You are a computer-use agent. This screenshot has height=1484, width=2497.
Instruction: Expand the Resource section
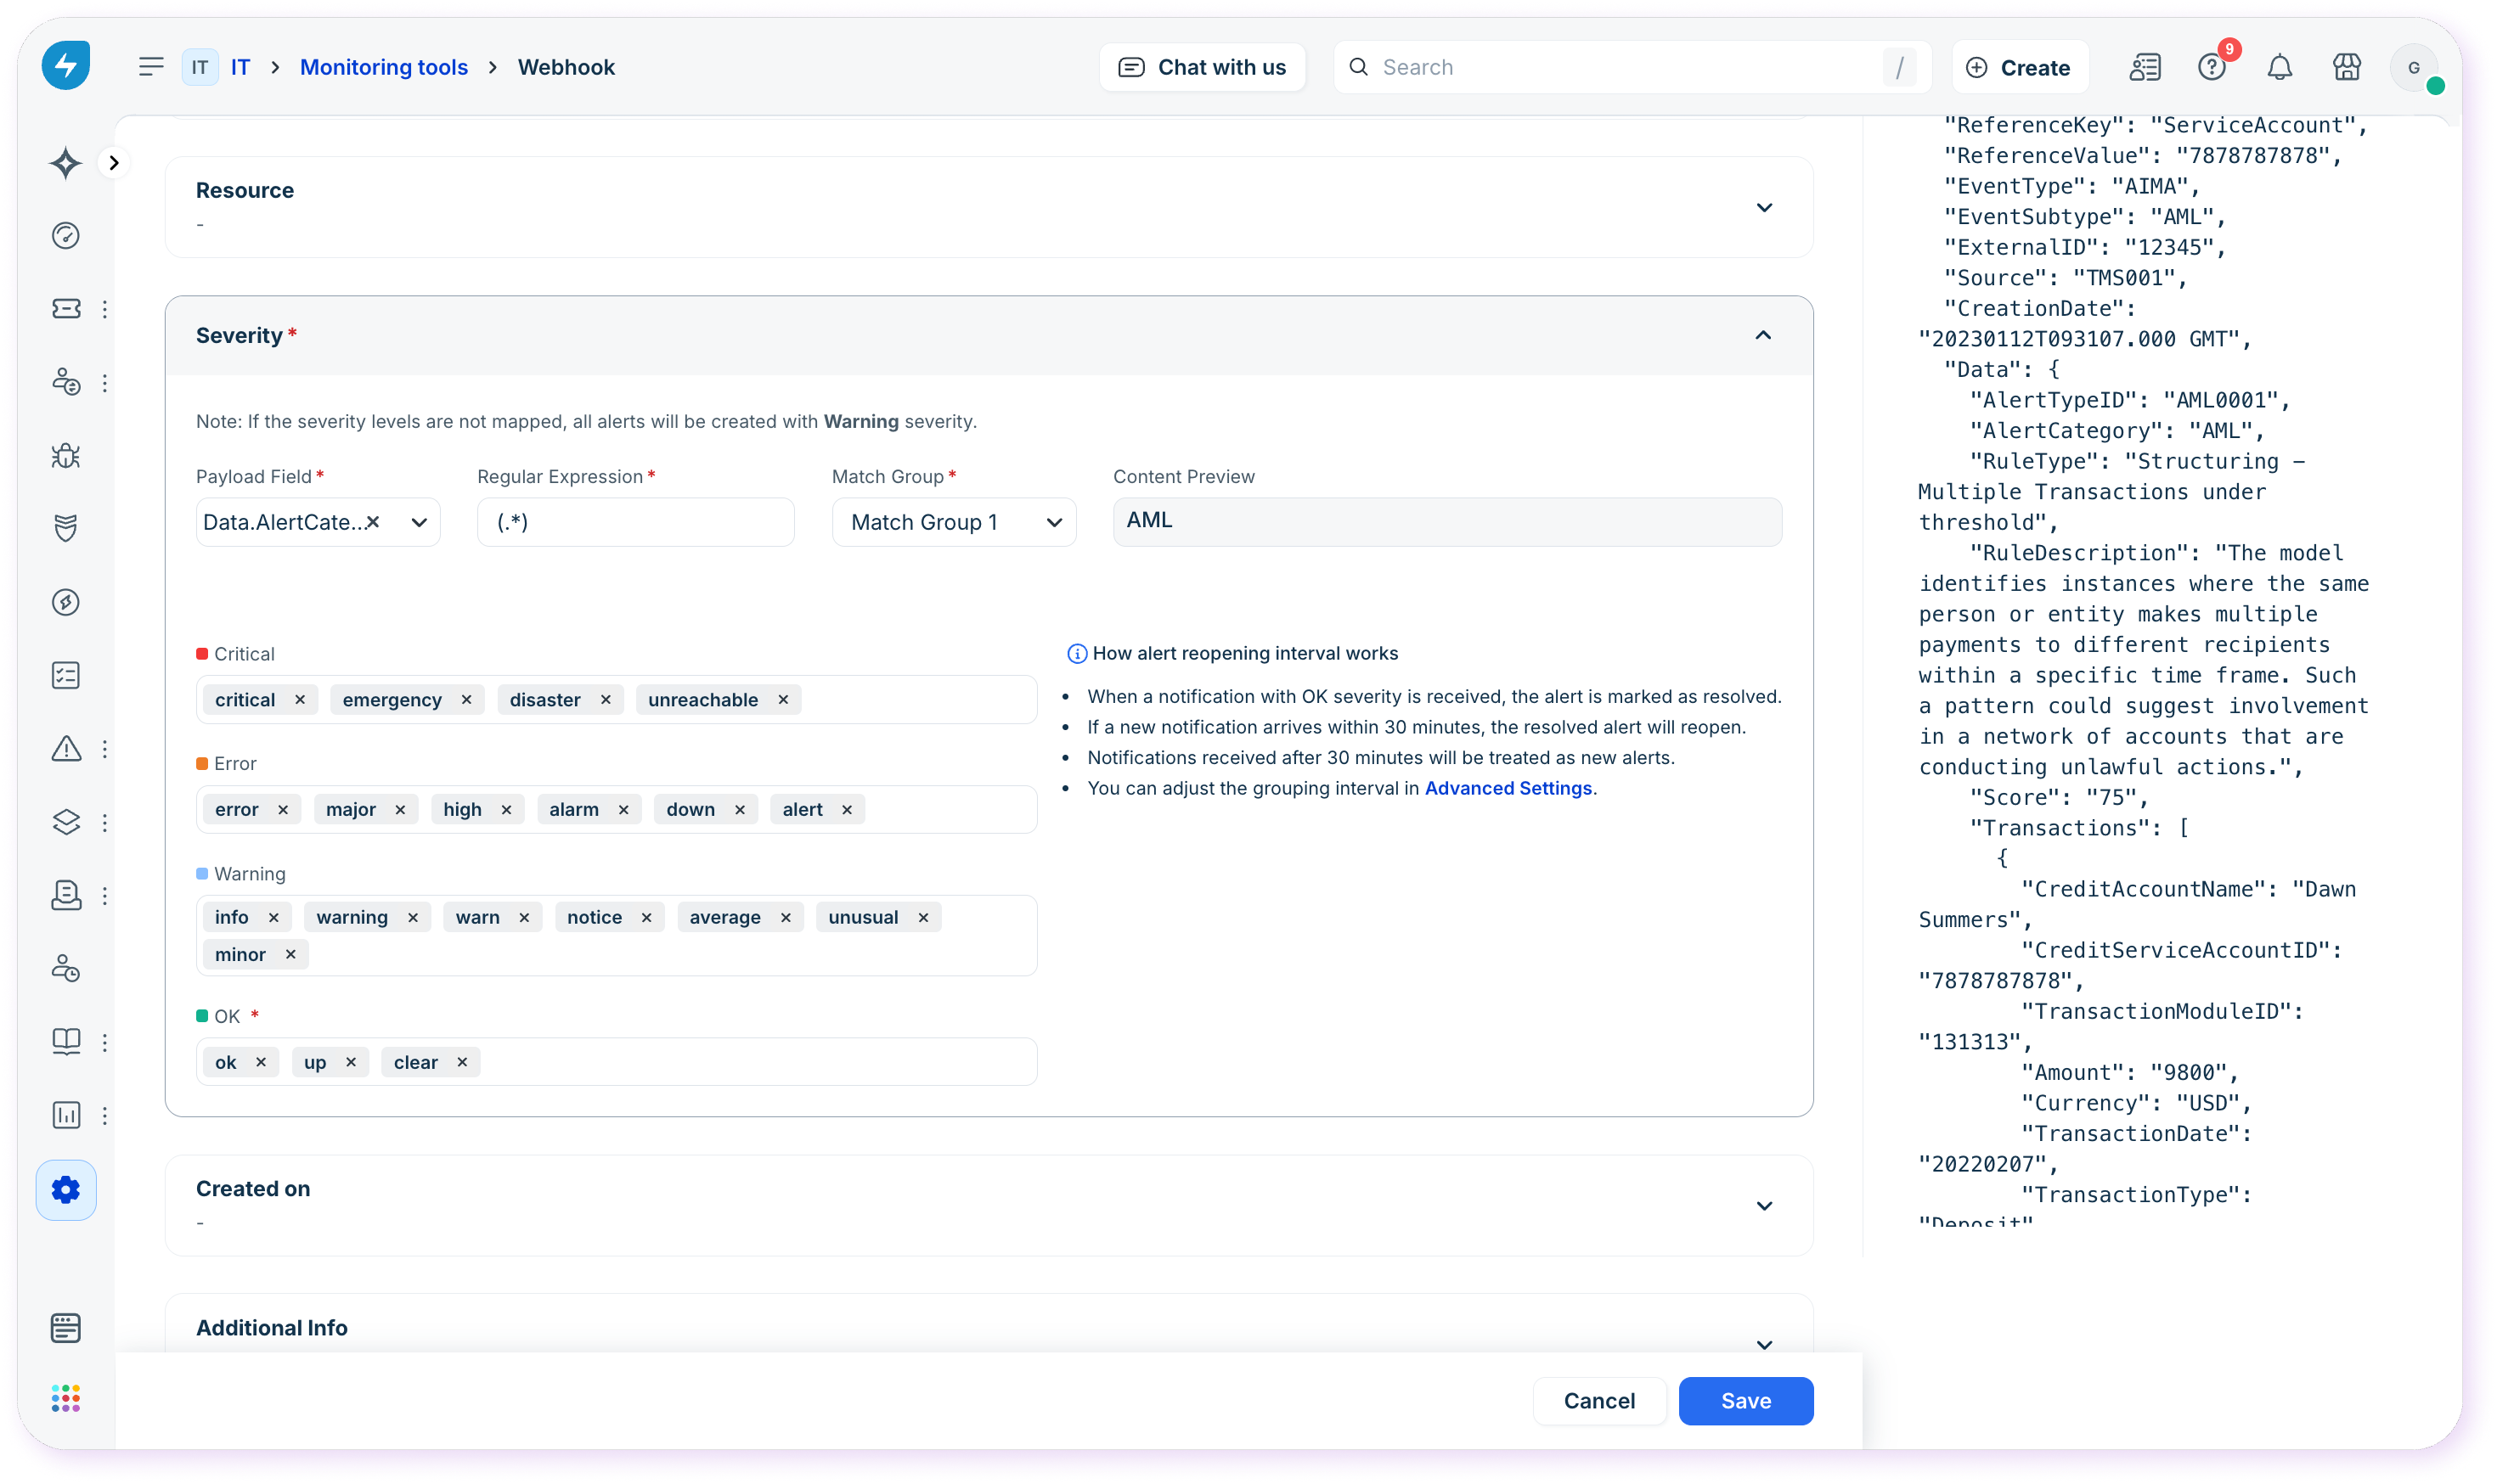point(1764,208)
